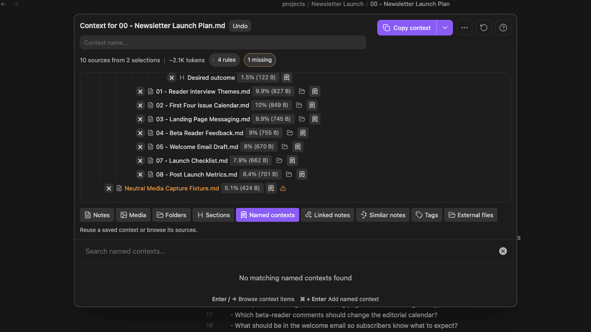This screenshot has width=591, height=332.
Task: Open 01 - Reader Interview Themes.md entry
Action: tap(203, 91)
